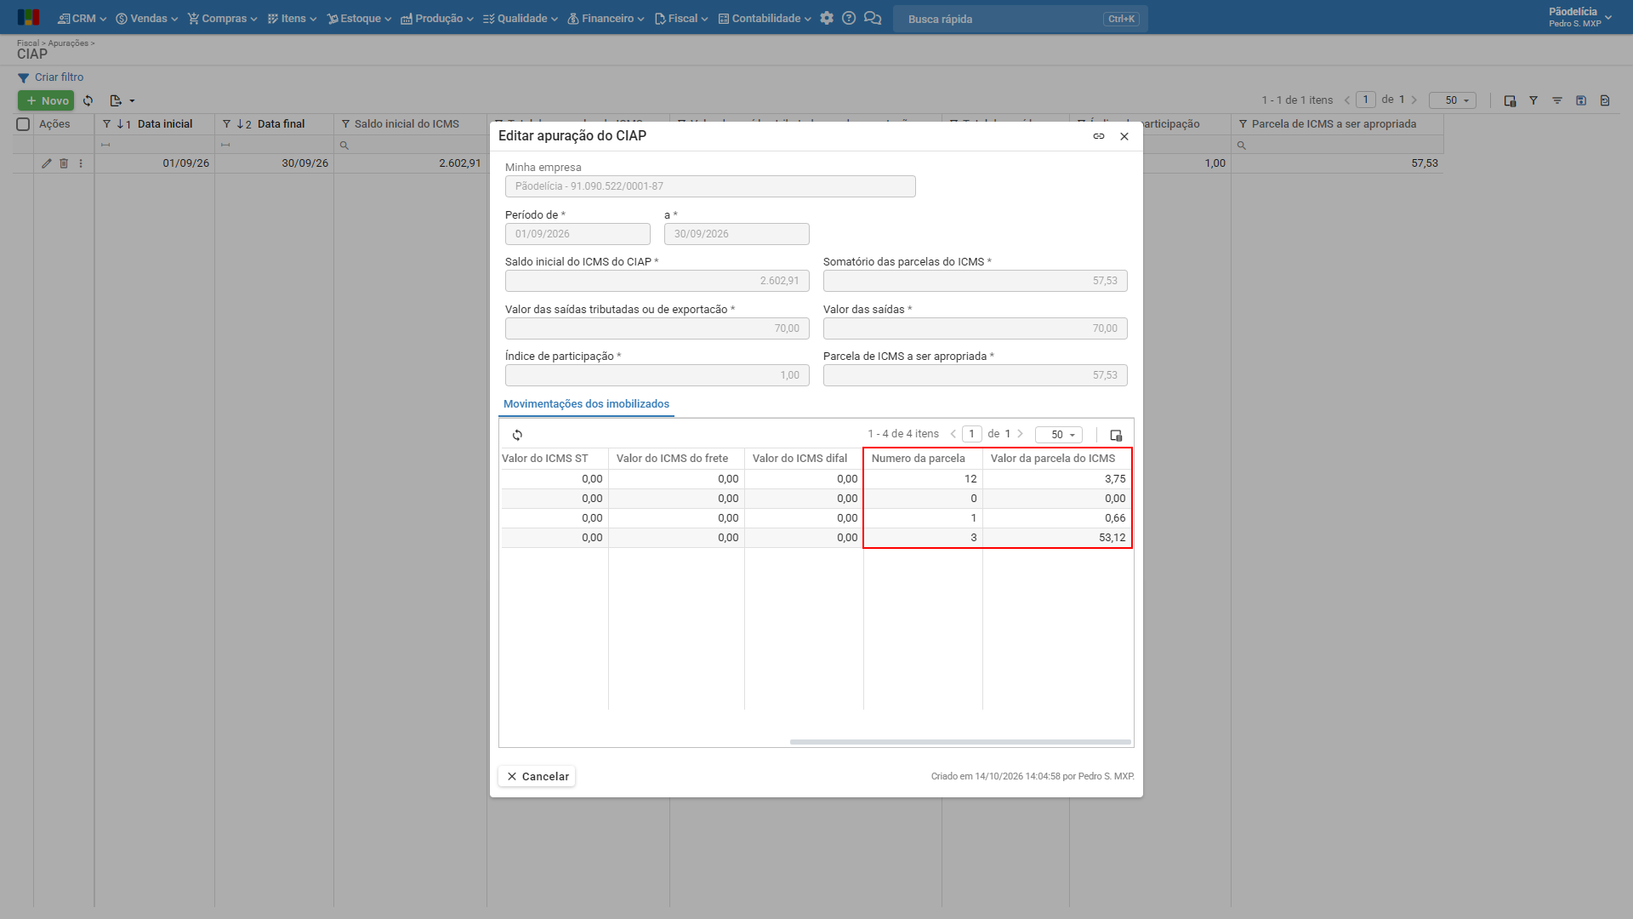Image resolution: width=1633 pixels, height=919 pixels.
Task: Open the Fiscal menu
Action: [x=681, y=18]
